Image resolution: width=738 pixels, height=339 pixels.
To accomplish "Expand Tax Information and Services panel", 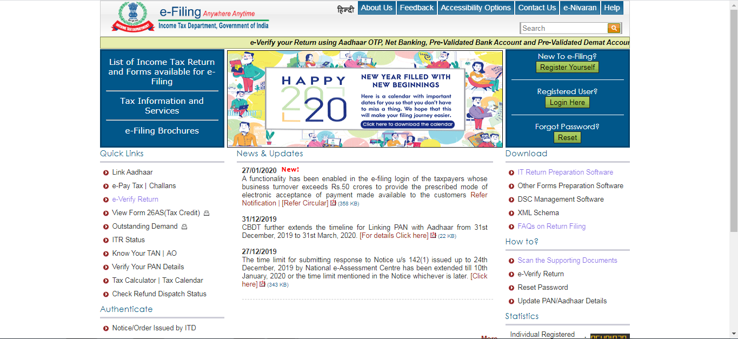I will (x=162, y=105).
